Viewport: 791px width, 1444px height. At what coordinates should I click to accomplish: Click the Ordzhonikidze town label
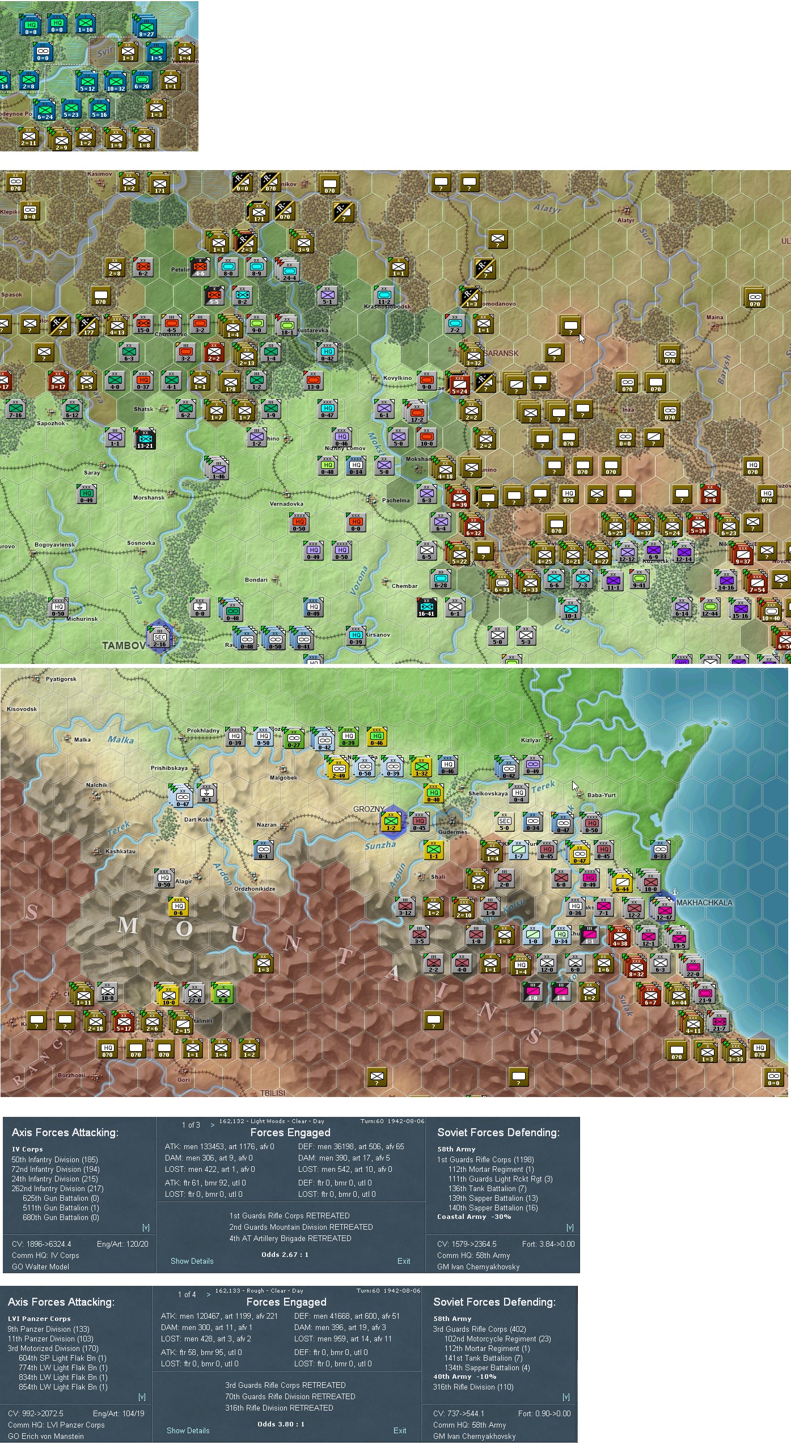point(255,888)
